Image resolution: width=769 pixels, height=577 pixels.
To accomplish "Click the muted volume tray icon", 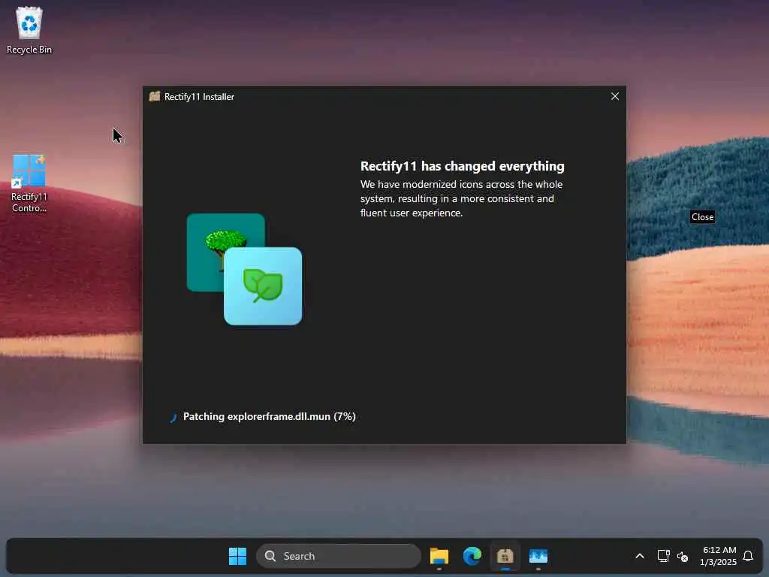I will (682, 557).
